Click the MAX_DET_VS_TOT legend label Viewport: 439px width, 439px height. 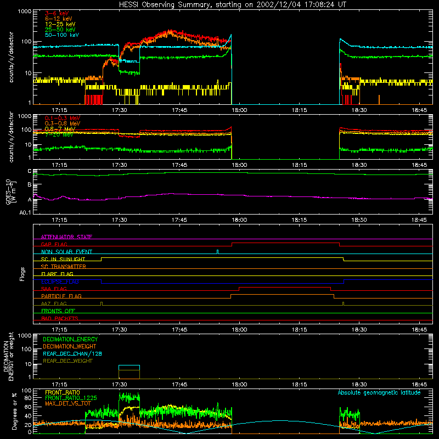pyautogui.click(x=67, y=403)
